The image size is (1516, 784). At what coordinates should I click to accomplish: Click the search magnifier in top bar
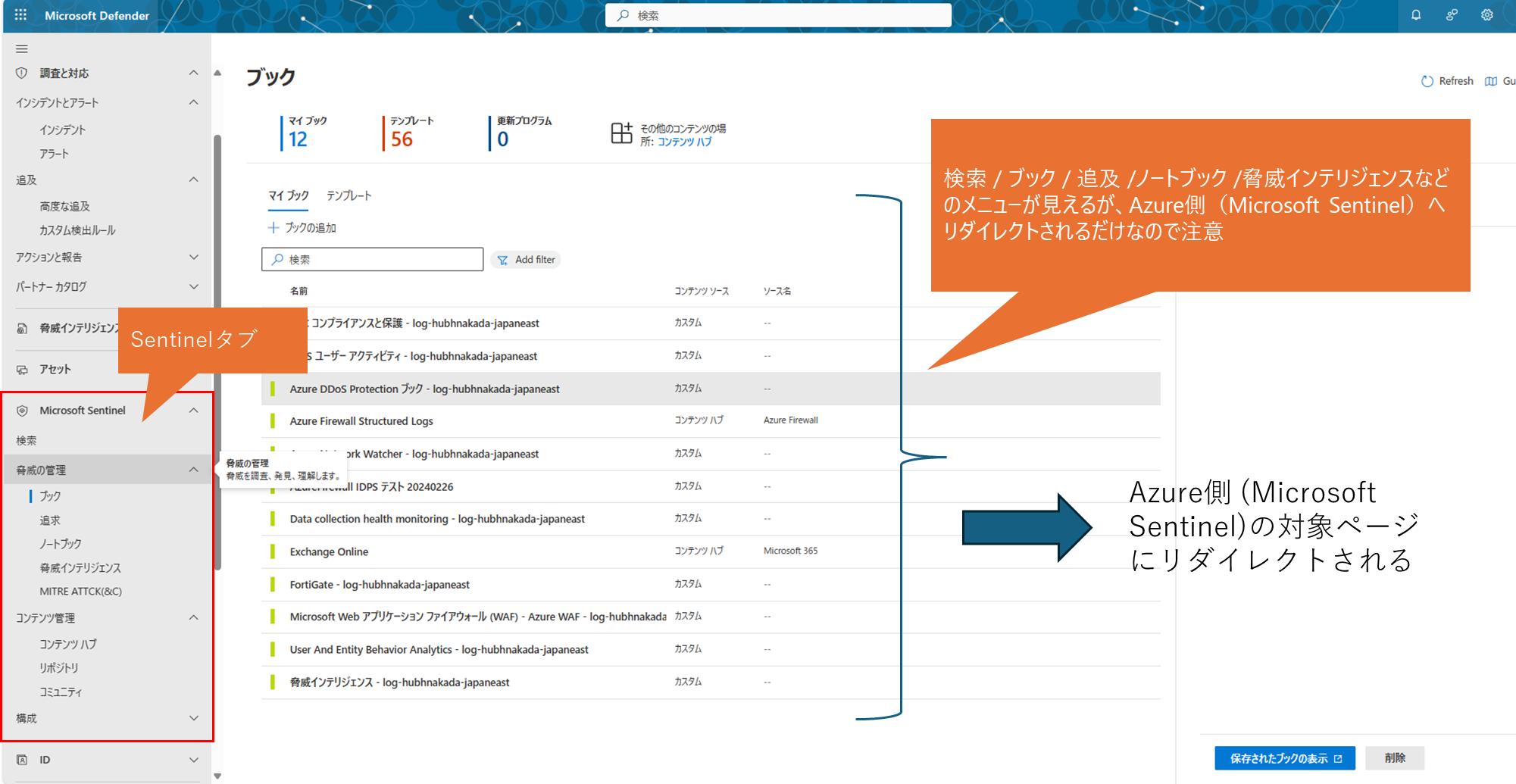[x=623, y=15]
